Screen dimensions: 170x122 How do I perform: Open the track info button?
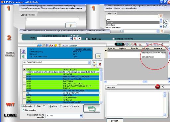click(x=23, y=51)
